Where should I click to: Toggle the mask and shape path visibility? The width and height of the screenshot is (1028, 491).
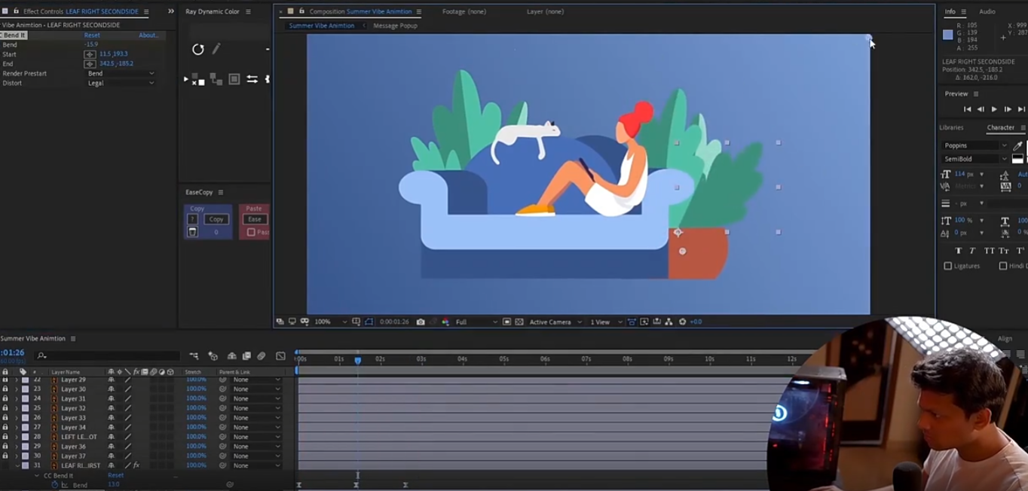(x=369, y=322)
